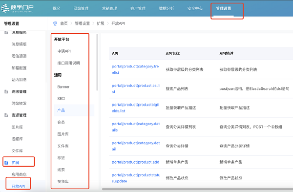
Task: Select the Banner API category
Action: coord(63,87)
